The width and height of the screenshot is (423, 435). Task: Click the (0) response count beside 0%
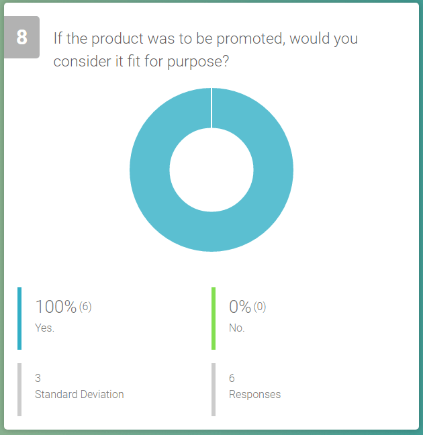coord(260,307)
